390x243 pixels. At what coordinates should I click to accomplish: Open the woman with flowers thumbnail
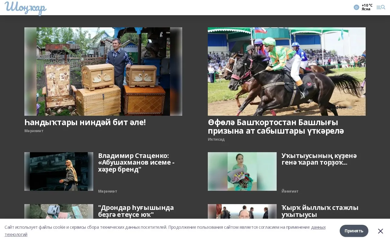[242, 171]
